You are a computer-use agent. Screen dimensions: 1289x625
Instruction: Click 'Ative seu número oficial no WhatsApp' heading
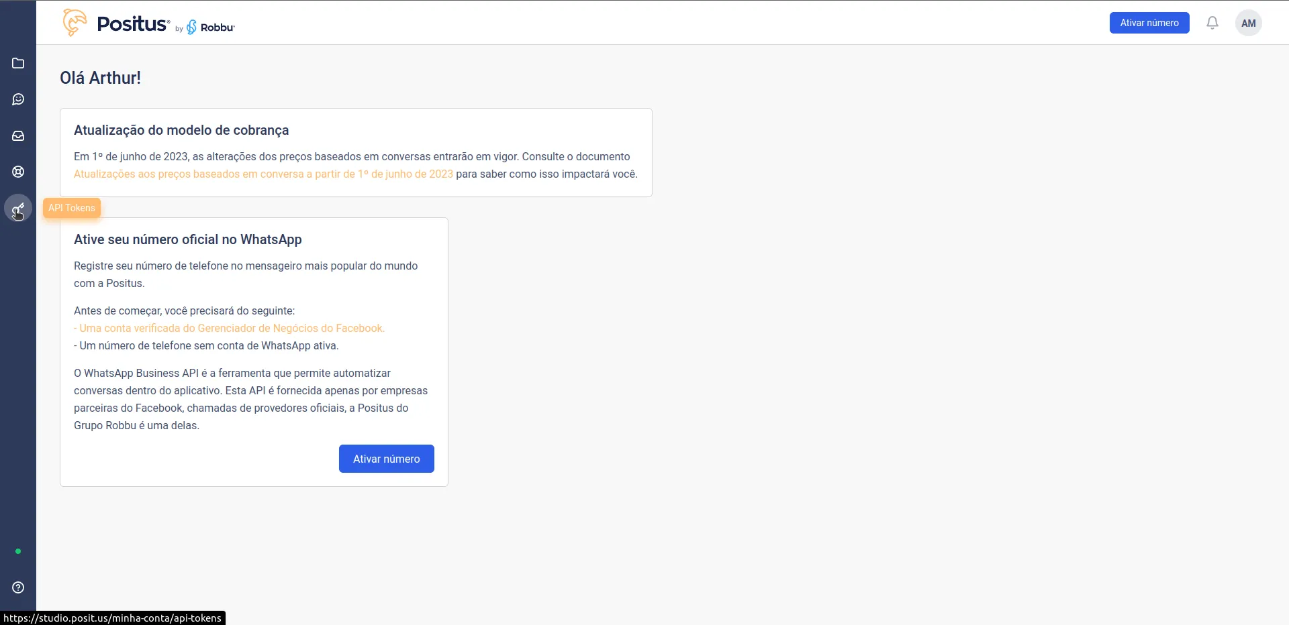[x=187, y=239]
